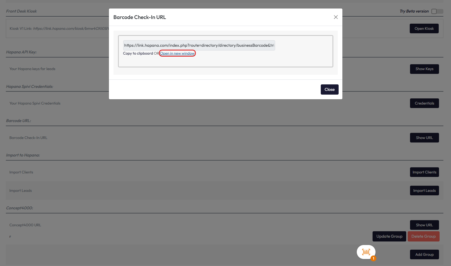Click Show URL for Concept4000
Viewport: 451px width, 266px height.
(424, 225)
